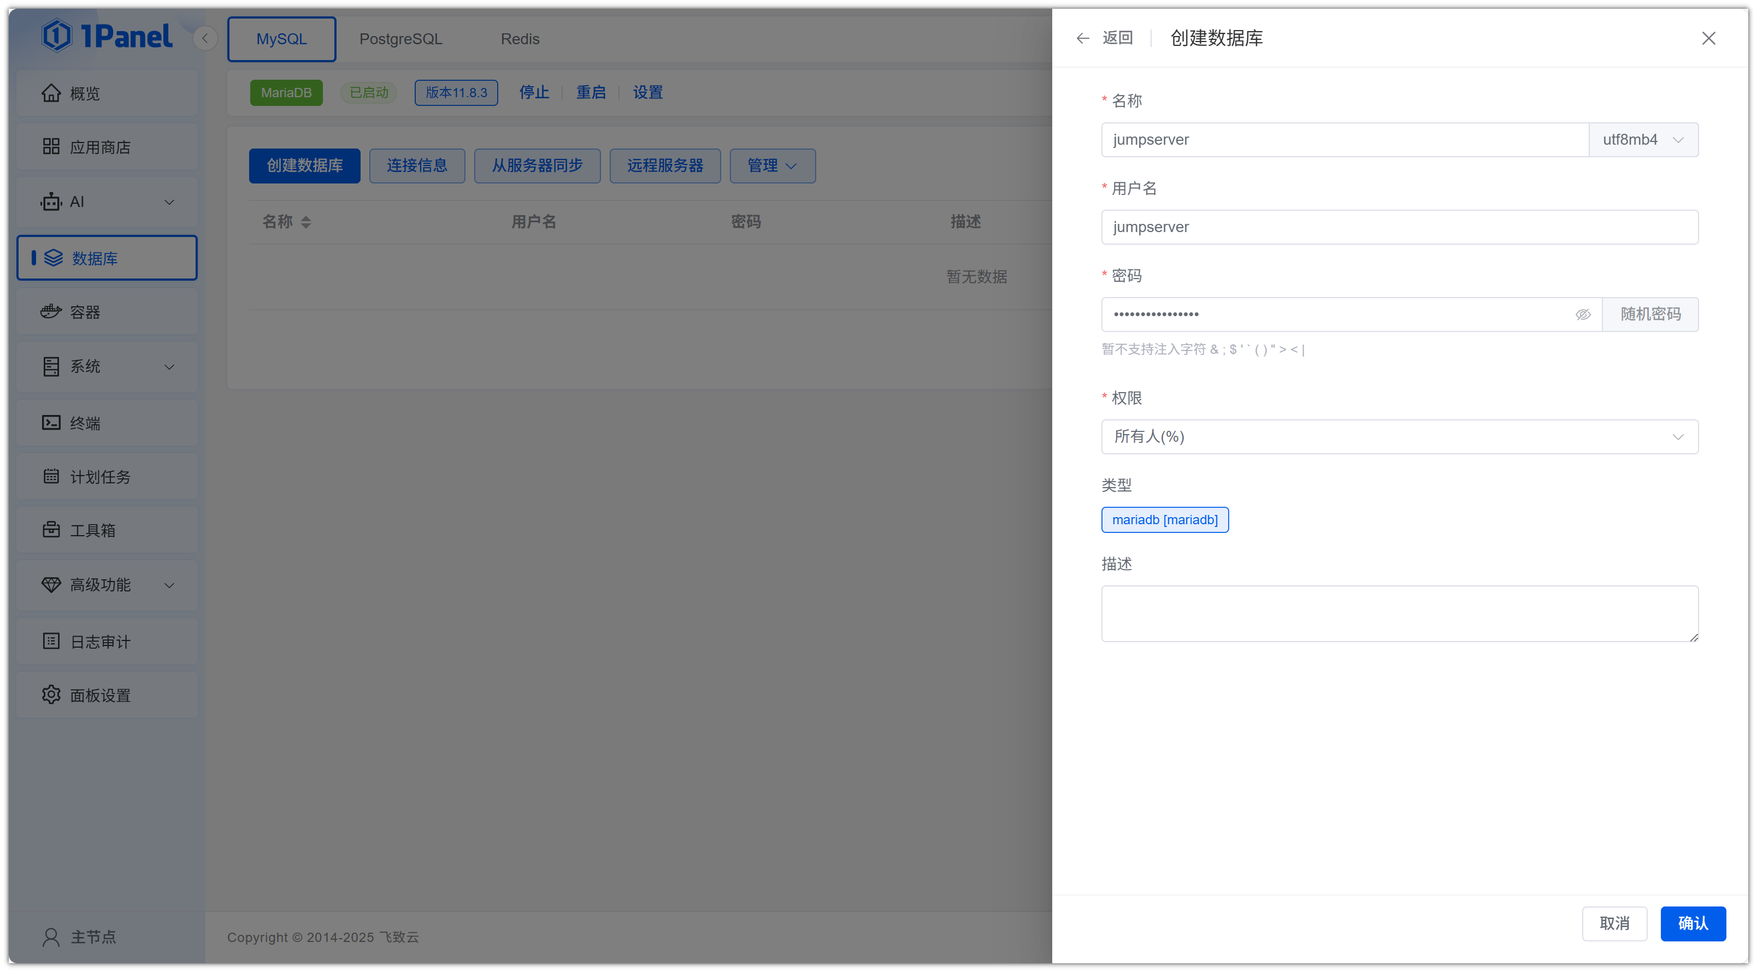Click the home icon next to 概览
The image size is (1757, 972).
[51, 93]
